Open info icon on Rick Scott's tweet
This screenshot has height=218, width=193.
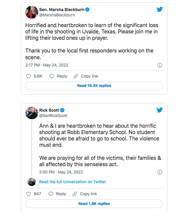point(160,172)
